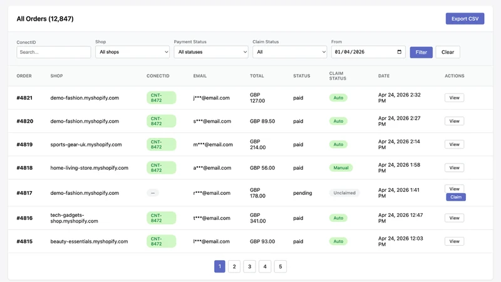The image size is (501, 282).
Task: Open View for order #4815
Action: click(x=454, y=241)
